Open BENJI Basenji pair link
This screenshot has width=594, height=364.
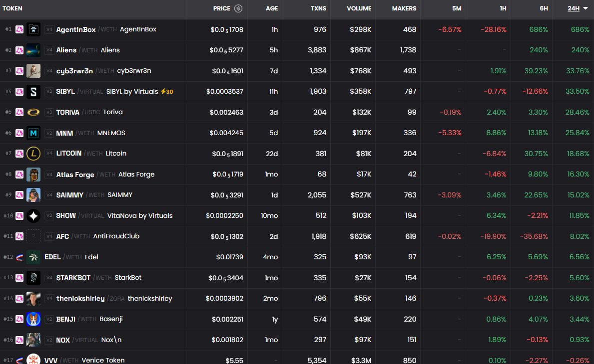89,319
